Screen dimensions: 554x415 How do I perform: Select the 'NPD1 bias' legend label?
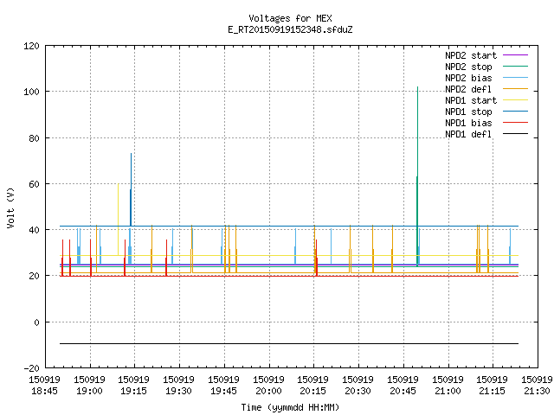[x=468, y=123]
